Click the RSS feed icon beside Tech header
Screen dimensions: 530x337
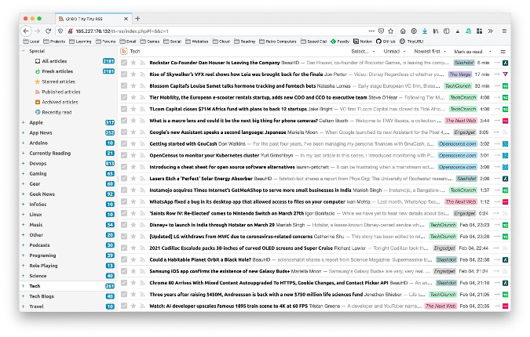(x=124, y=51)
